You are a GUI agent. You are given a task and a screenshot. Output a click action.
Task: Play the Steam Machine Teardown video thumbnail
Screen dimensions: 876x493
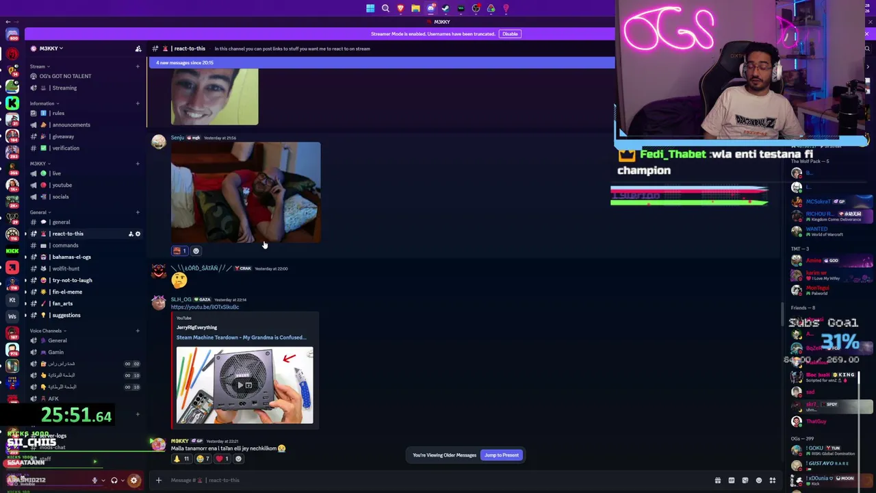tap(244, 385)
